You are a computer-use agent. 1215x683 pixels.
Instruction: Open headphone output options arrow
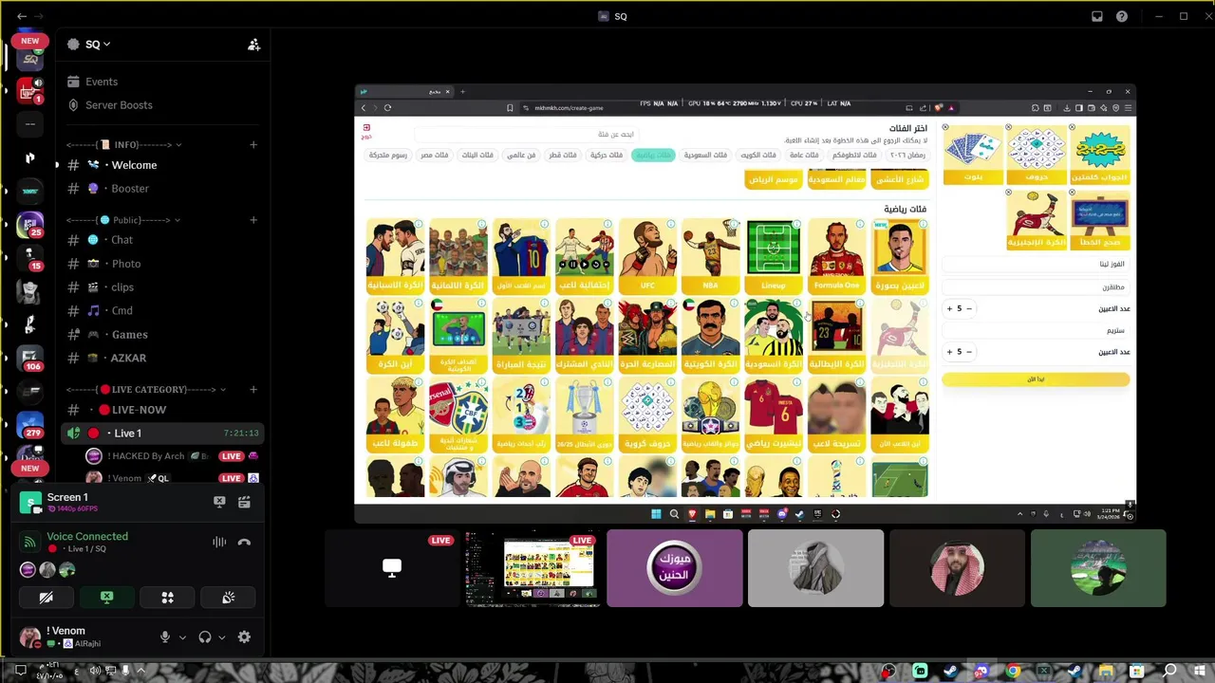[x=221, y=637]
